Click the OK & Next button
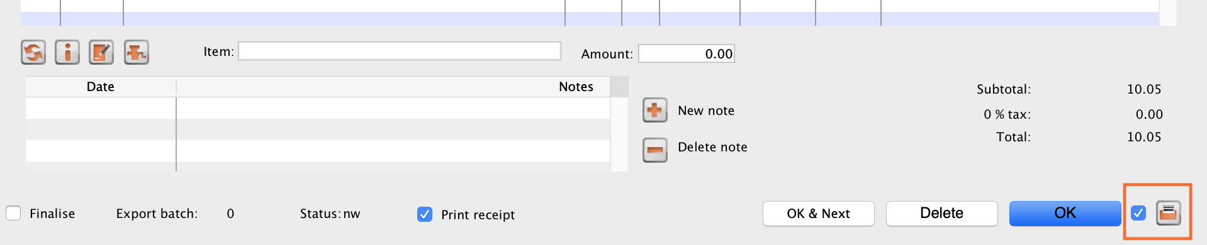 pyautogui.click(x=819, y=214)
